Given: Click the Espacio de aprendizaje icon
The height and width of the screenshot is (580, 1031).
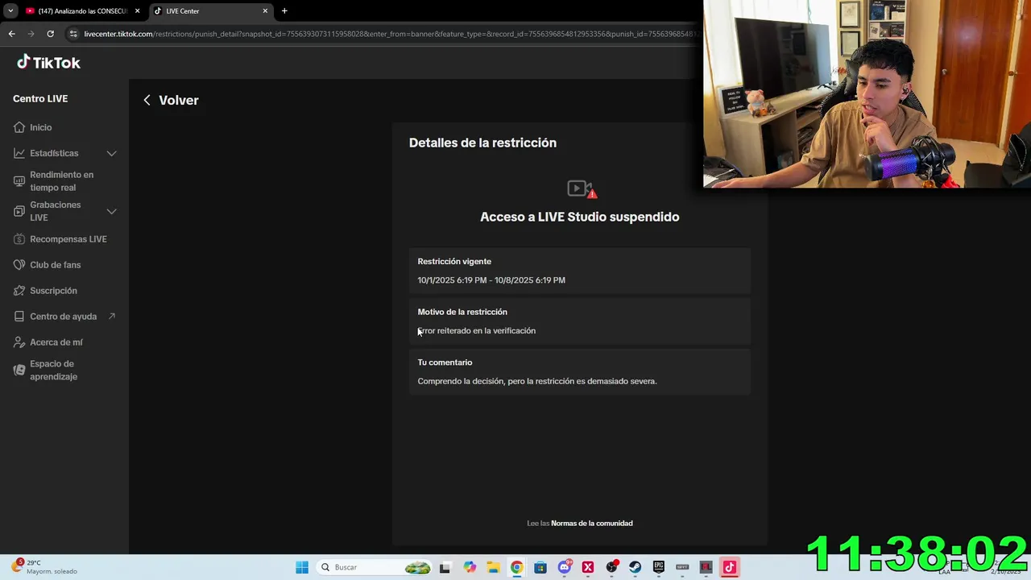Looking at the screenshot, I should click(x=19, y=371).
